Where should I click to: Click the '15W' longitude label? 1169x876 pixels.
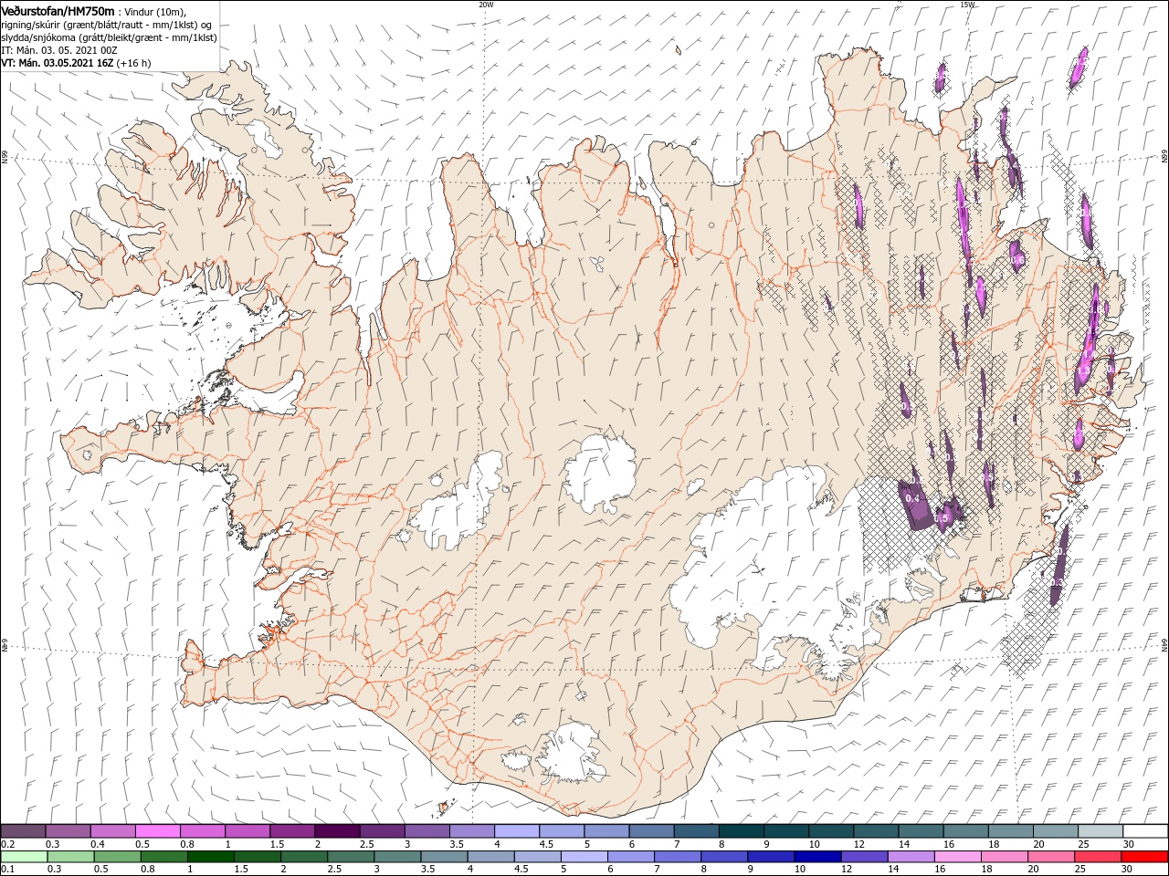point(967,5)
